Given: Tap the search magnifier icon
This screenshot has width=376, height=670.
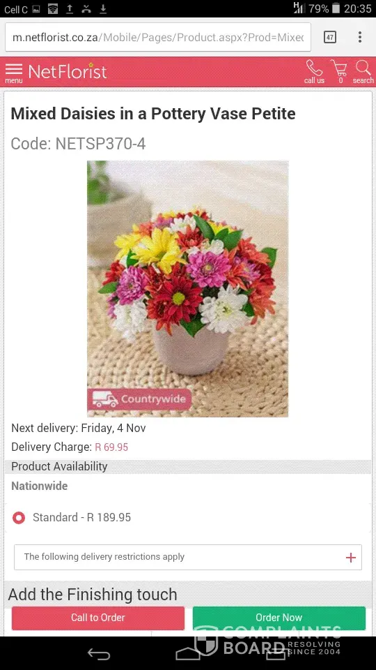Looking at the screenshot, I should 363,71.
